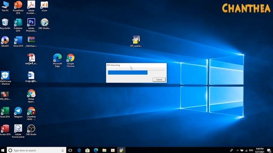
Task: Select the UltraISO desktop shortcut
Action: pos(5,42)
